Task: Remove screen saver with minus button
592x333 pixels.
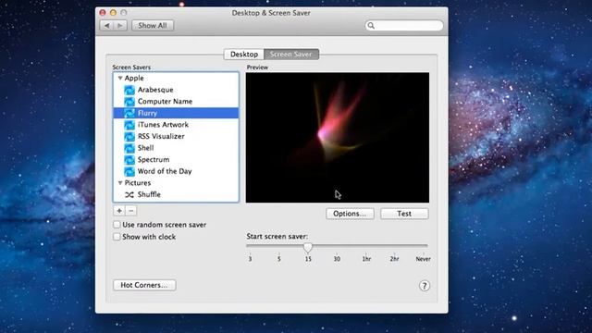Action: pyautogui.click(x=131, y=211)
